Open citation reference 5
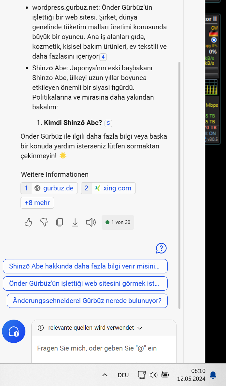 [x=108, y=123]
